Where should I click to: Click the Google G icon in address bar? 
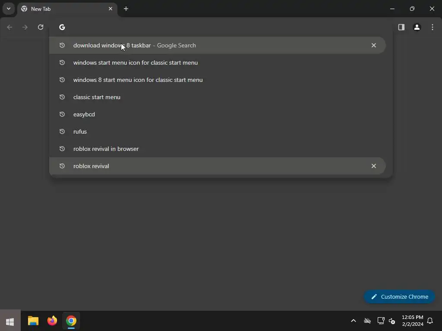point(62,27)
